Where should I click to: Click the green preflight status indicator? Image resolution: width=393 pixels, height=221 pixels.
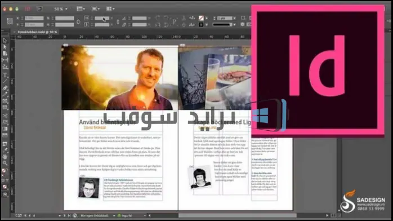pyautogui.click(x=119, y=215)
